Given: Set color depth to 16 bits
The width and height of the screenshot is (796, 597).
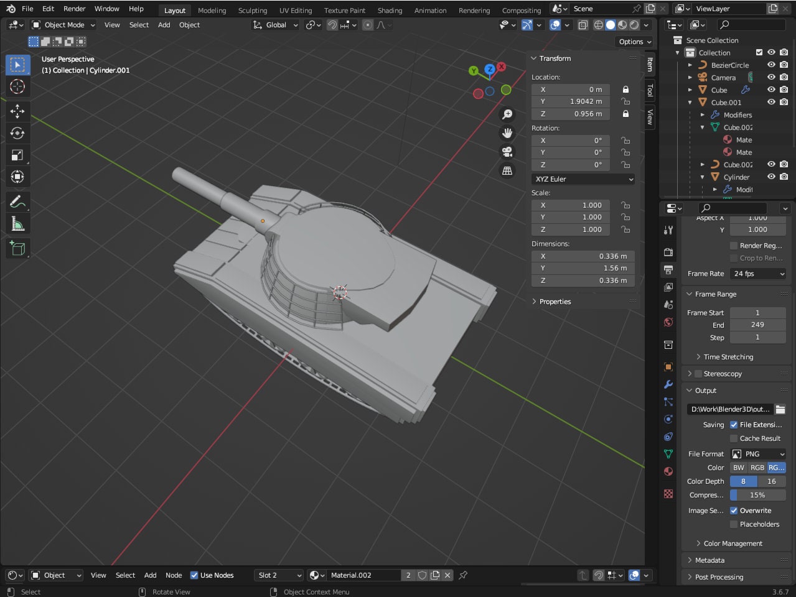Looking at the screenshot, I should click(x=772, y=481).
